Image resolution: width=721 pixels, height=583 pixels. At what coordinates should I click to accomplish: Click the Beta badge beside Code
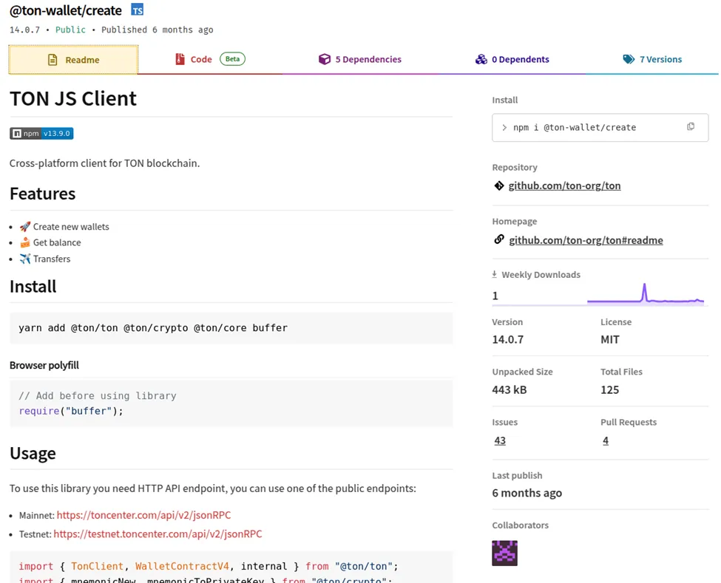point(232,59)
